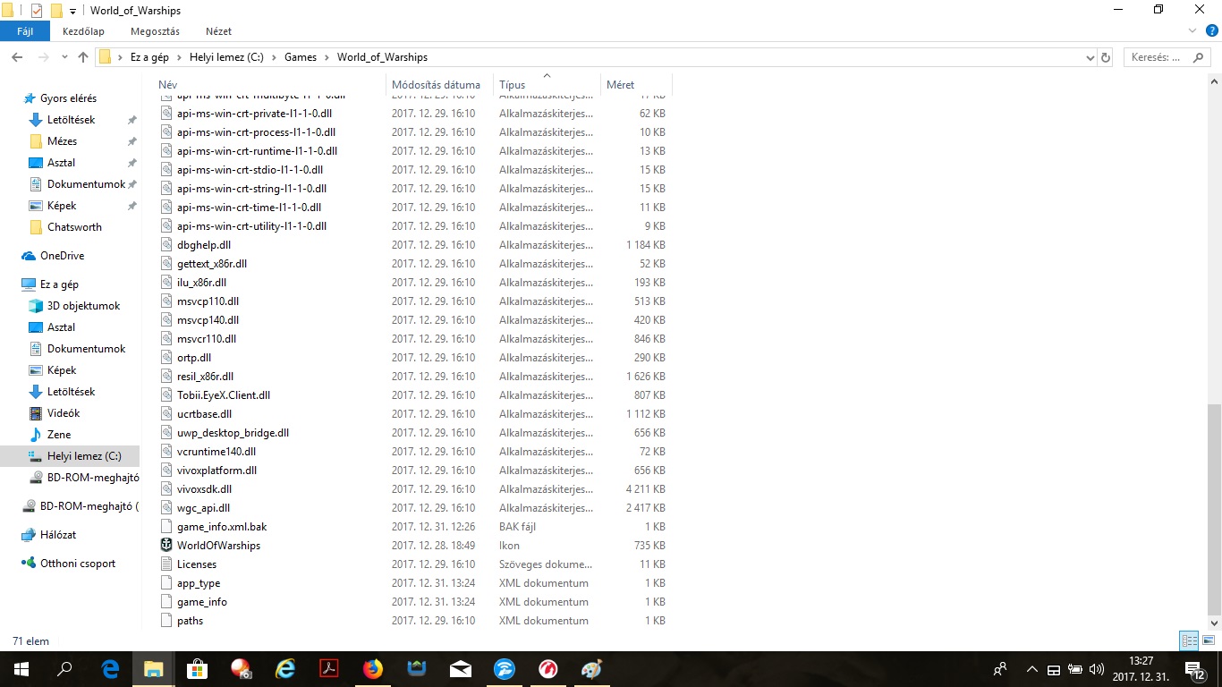The height and width of the screenshot is (687, 1222).
Task: Open the recent locations dropdown
Action: click(x=64, y=57)
